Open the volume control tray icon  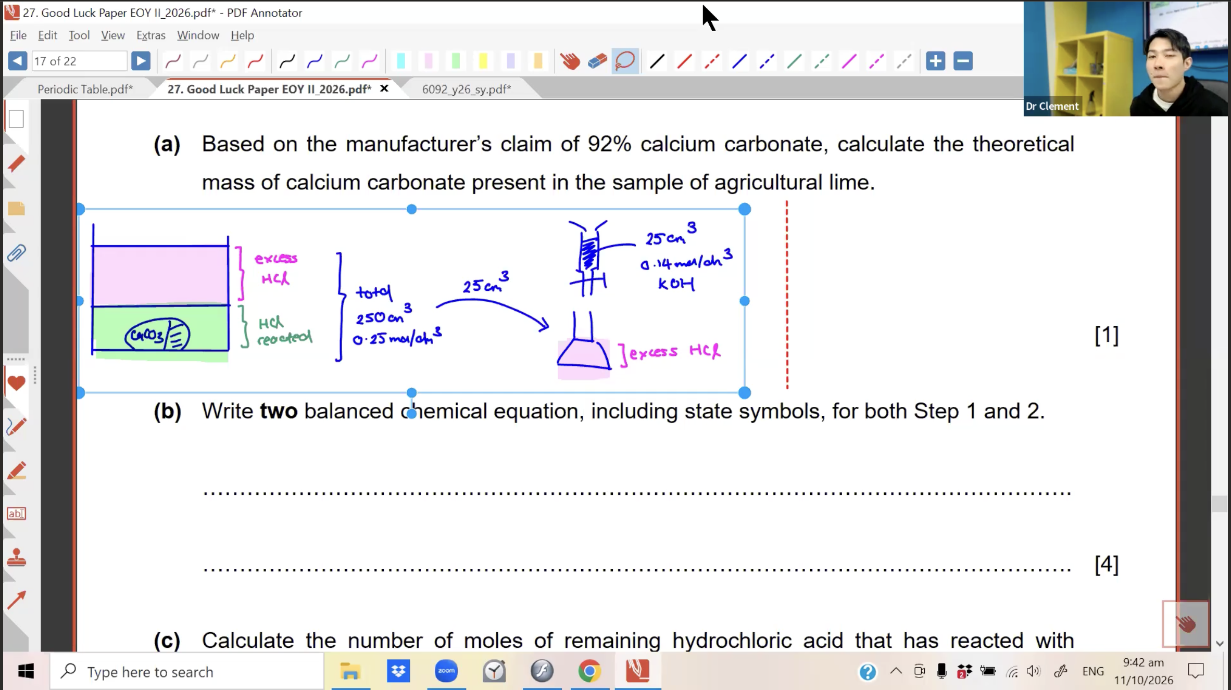point(1034,671)
